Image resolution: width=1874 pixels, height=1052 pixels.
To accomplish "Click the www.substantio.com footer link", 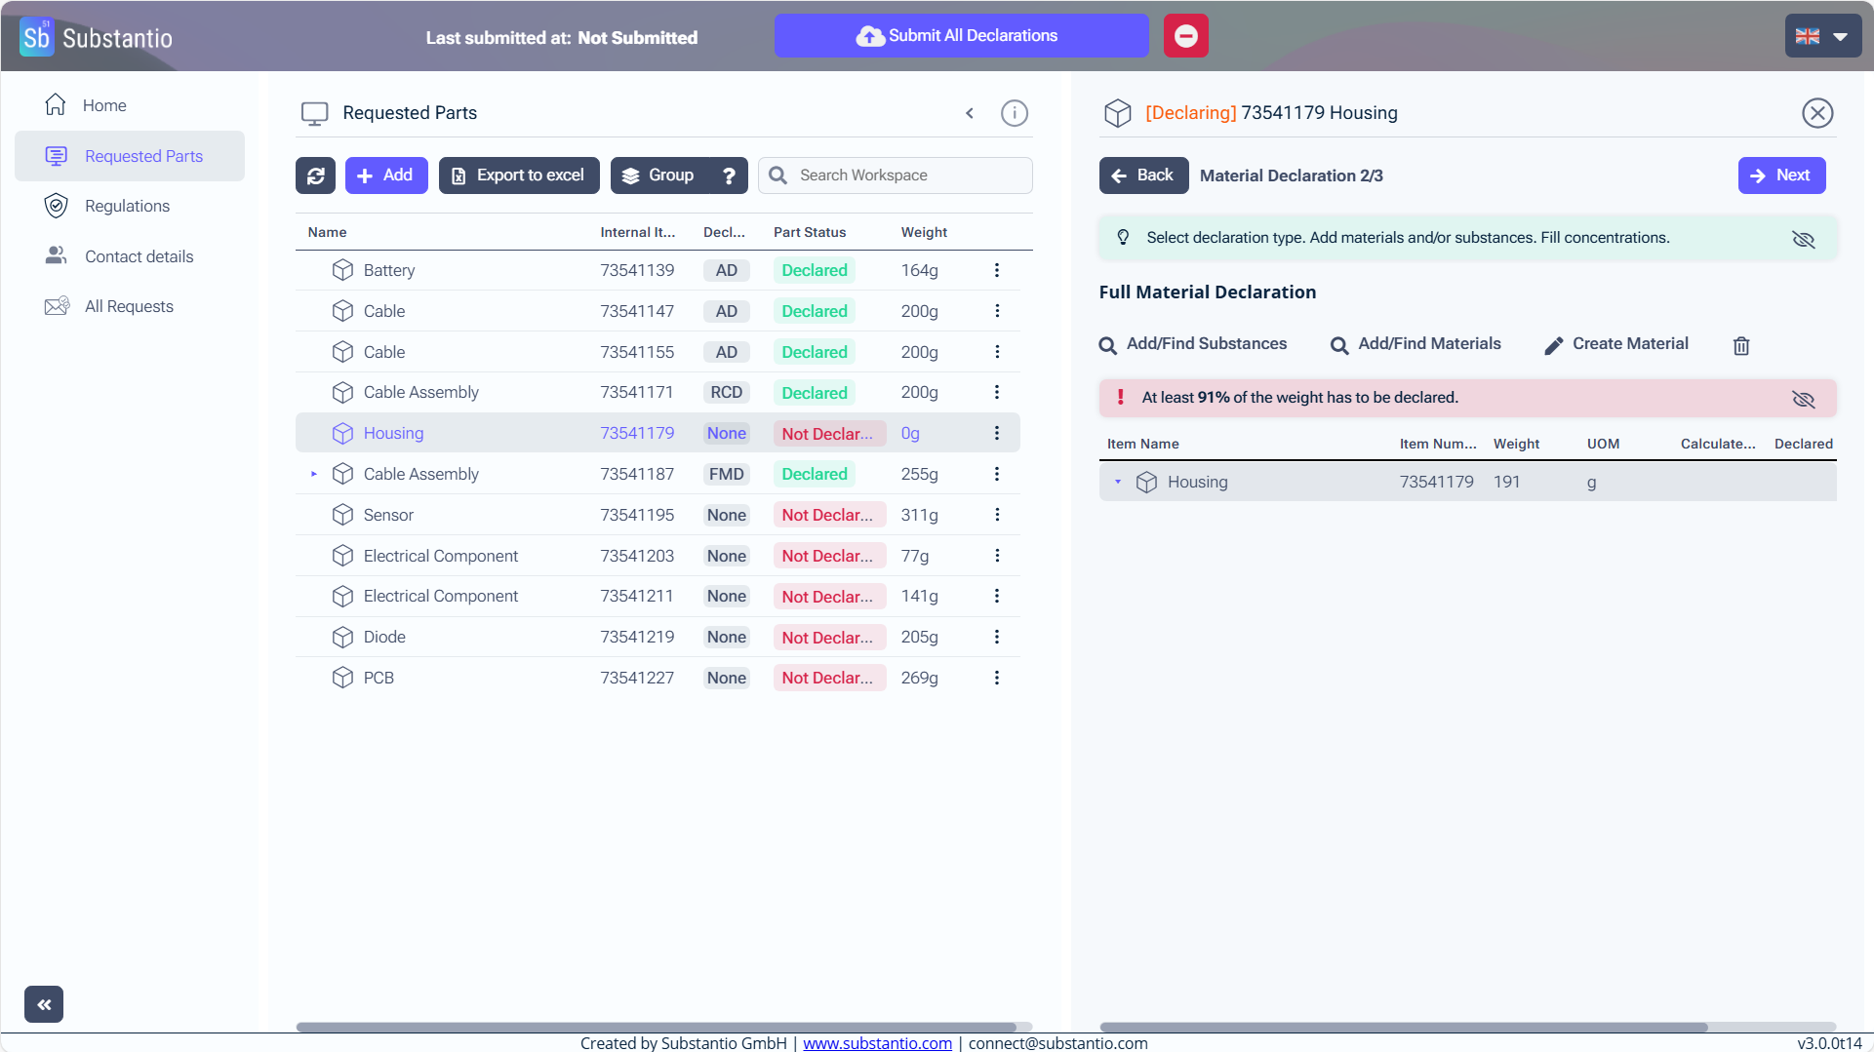I will (x=876, y=1042).
